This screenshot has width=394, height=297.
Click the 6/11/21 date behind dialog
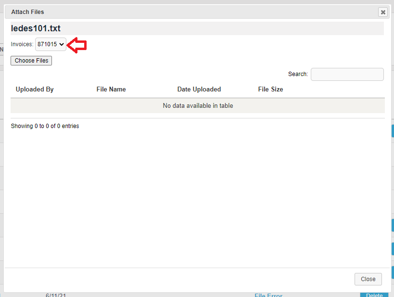[x=56, y=295]
